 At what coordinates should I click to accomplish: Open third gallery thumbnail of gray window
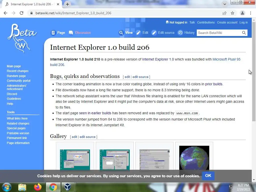point(154,160)
